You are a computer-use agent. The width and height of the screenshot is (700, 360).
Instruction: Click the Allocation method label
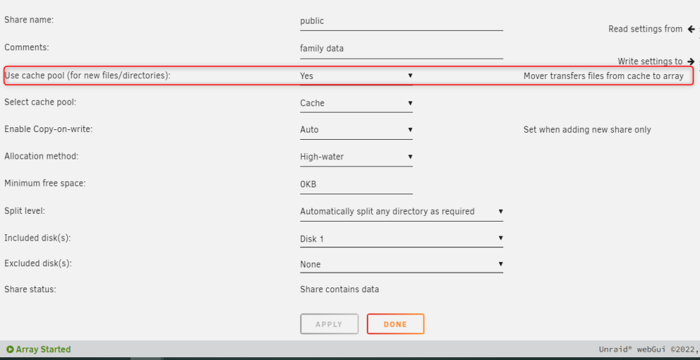coord(41,157)
